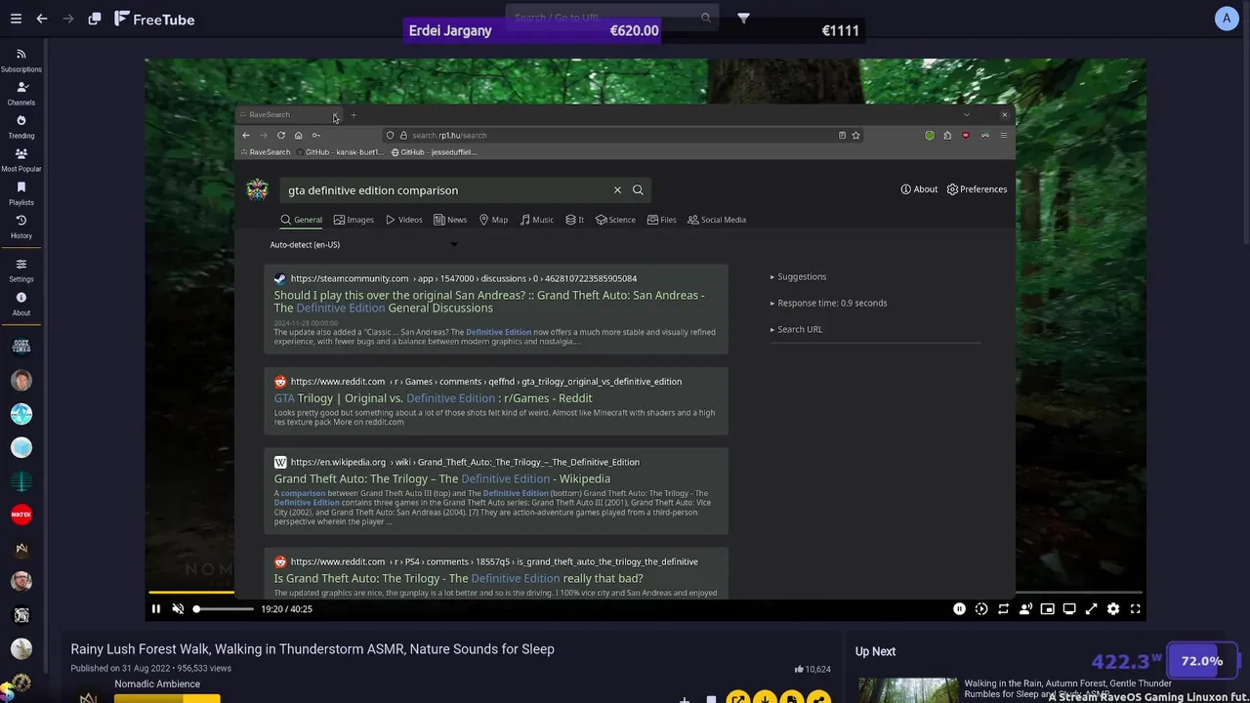Select the Videos search tab
This screenshot has width=1250, height=703.
tap(403, 220)
